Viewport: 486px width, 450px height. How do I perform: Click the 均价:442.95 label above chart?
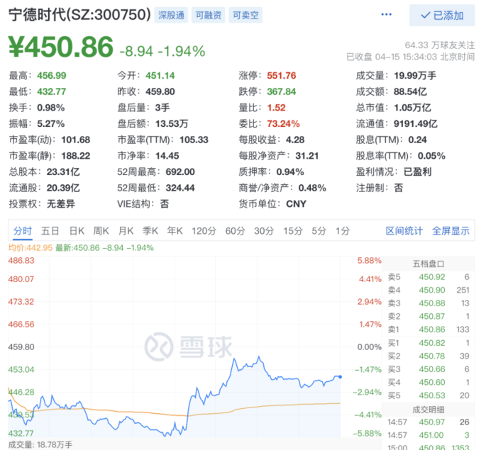[30, 248]
